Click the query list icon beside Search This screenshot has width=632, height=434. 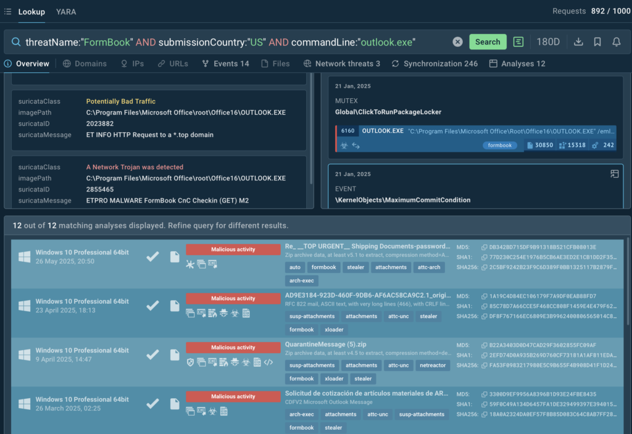[x=518, y=42]
